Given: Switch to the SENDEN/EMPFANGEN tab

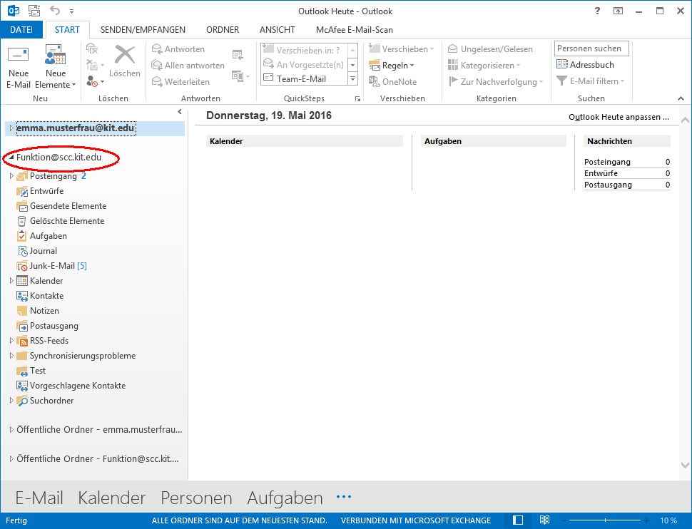Looking at the screenshot, I should point(143,29).
